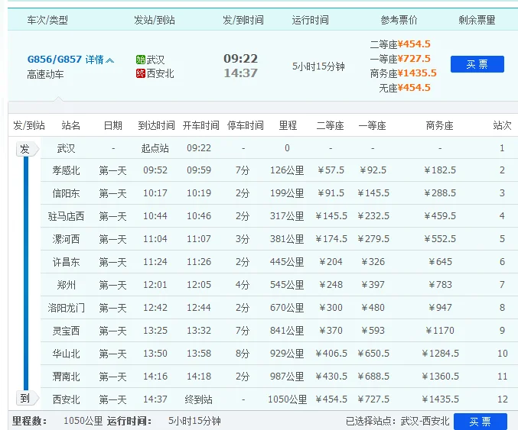The height and width of the screenshot is (430, 518).
Task: Click the 运行时间 column header
Action: pyautogui.click(x=310, y=20)
